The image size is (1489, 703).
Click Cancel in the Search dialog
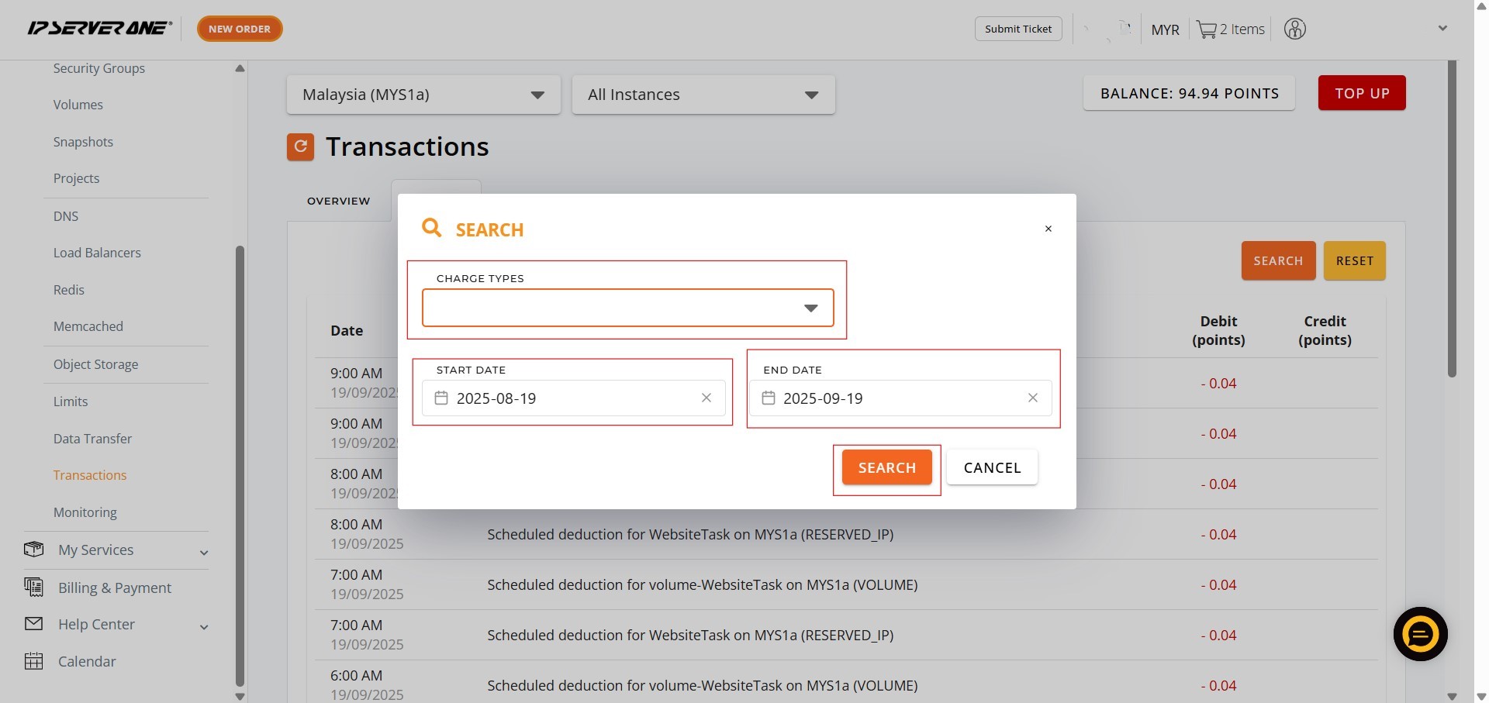(991, 467)
